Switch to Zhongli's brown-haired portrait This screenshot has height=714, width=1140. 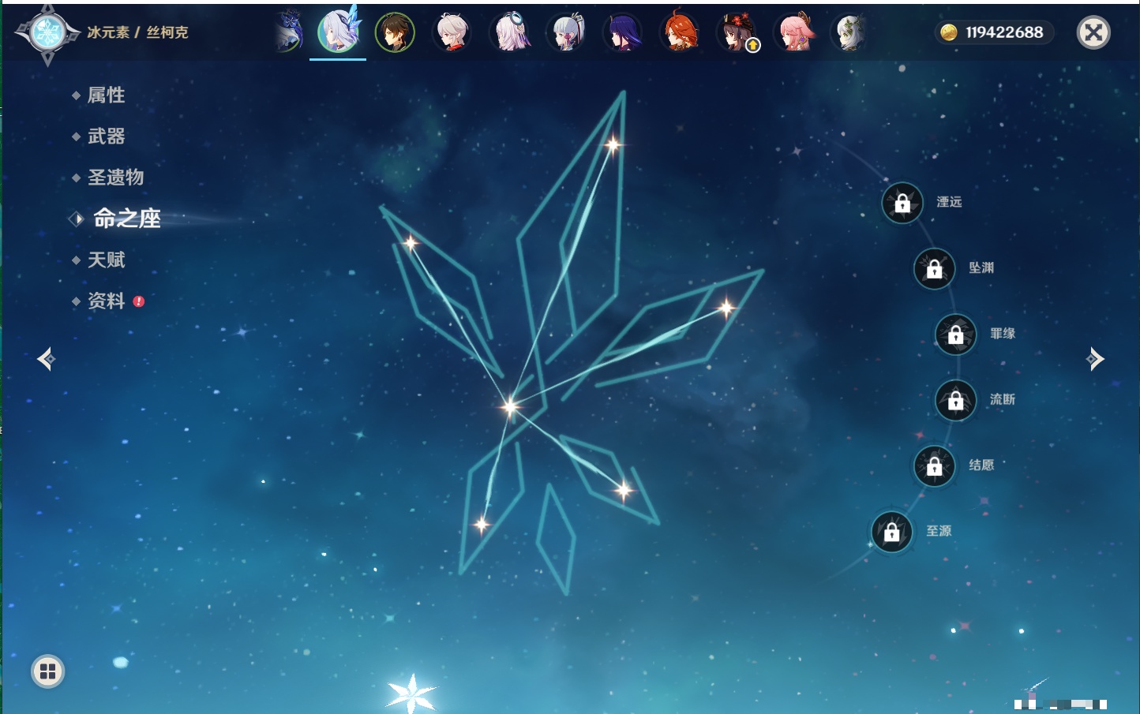(x=395, y=32)
